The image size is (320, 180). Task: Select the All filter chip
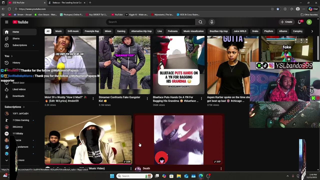(48, 31)
